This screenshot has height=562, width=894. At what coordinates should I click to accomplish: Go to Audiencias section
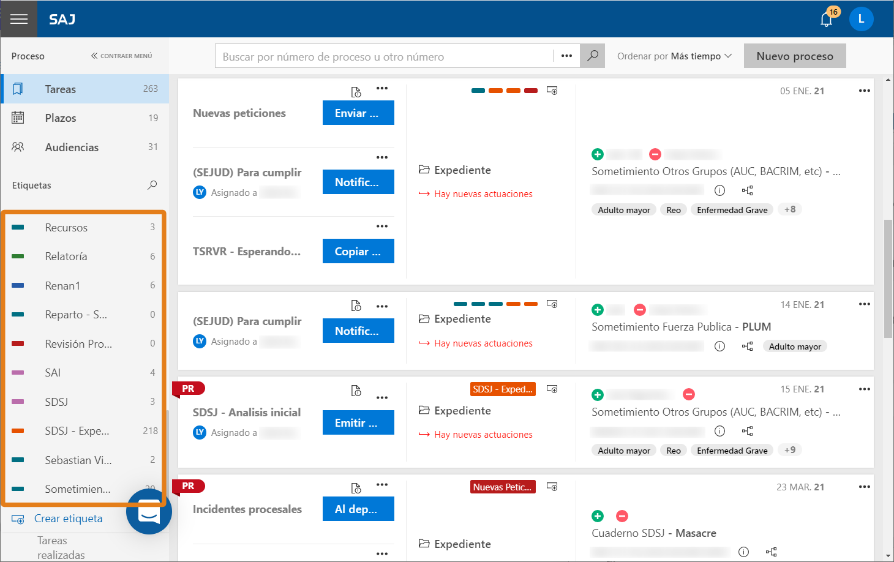[x=72, y=148]
